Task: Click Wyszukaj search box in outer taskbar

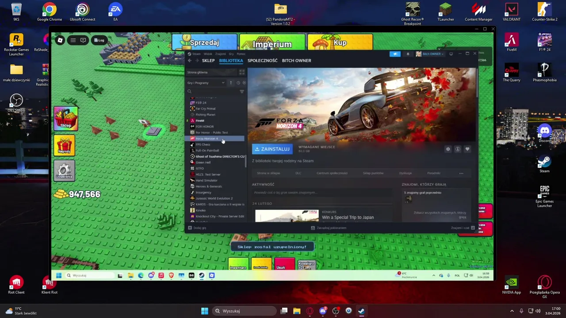Action: (245, 311)
